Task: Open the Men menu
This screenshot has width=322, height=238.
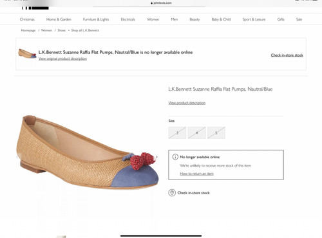Action: 175,19
